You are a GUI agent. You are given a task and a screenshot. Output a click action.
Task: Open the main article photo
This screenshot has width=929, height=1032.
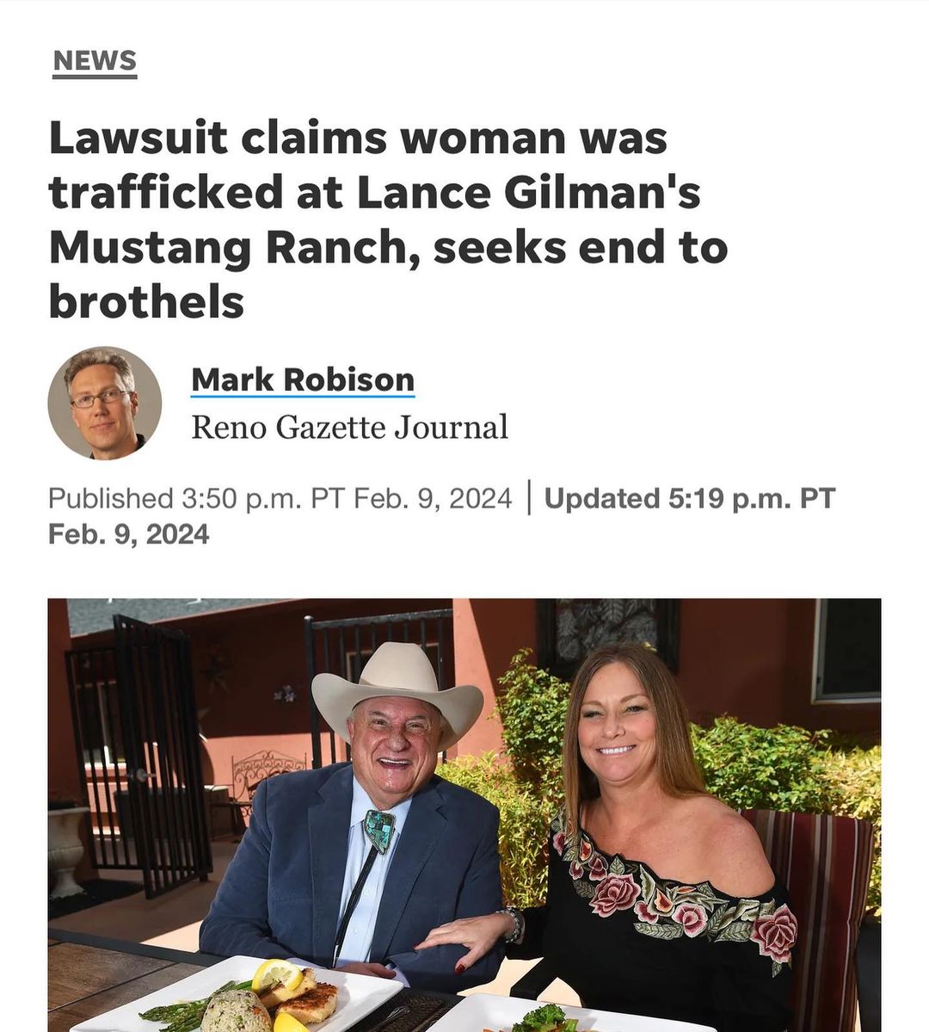pyautogui.click(x=464, y=815)
